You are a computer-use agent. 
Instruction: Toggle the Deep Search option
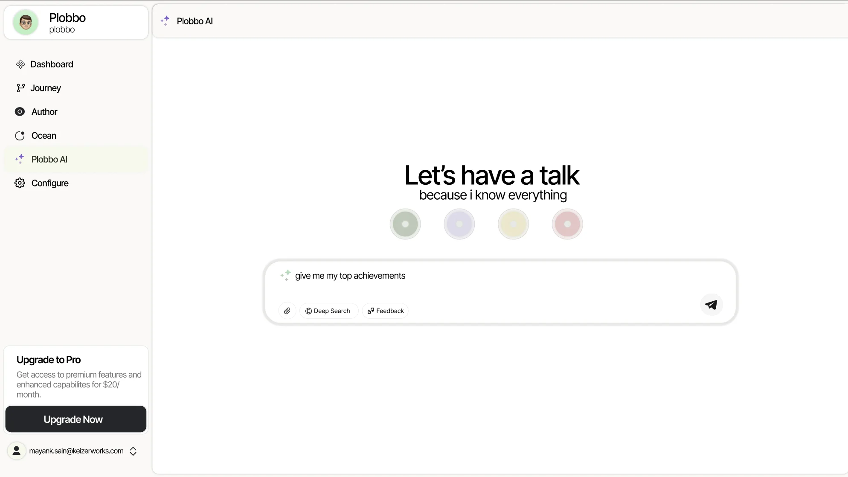click(328, 311)
